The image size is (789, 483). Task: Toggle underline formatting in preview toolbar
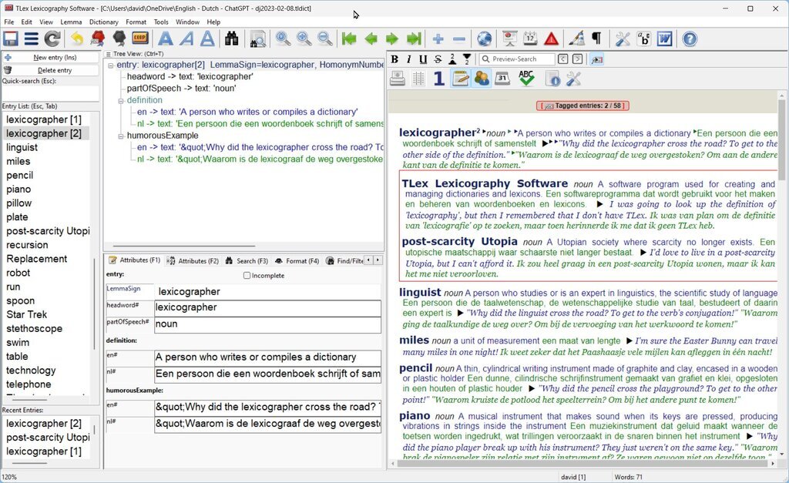[x=423, y=59]
